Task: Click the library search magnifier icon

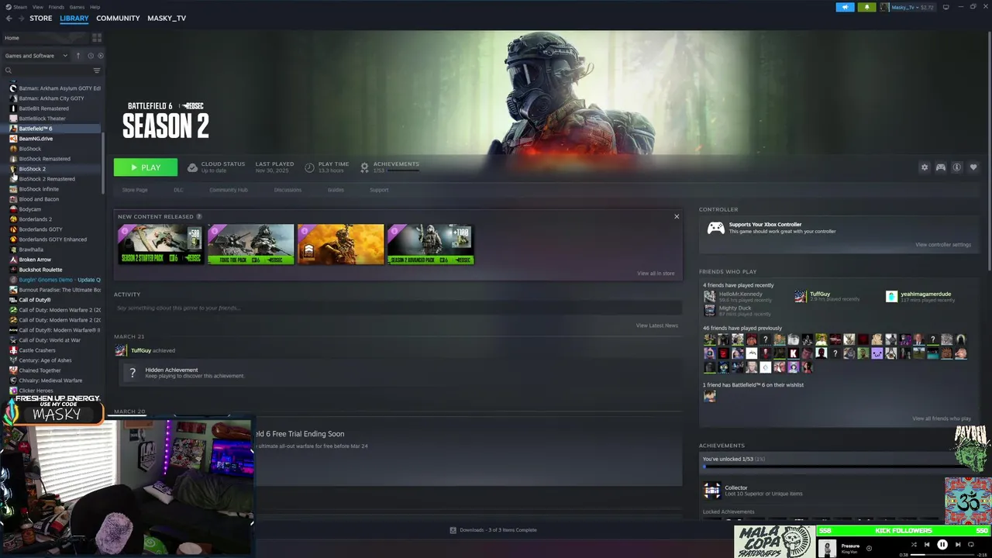Action: tap(9, 71)
